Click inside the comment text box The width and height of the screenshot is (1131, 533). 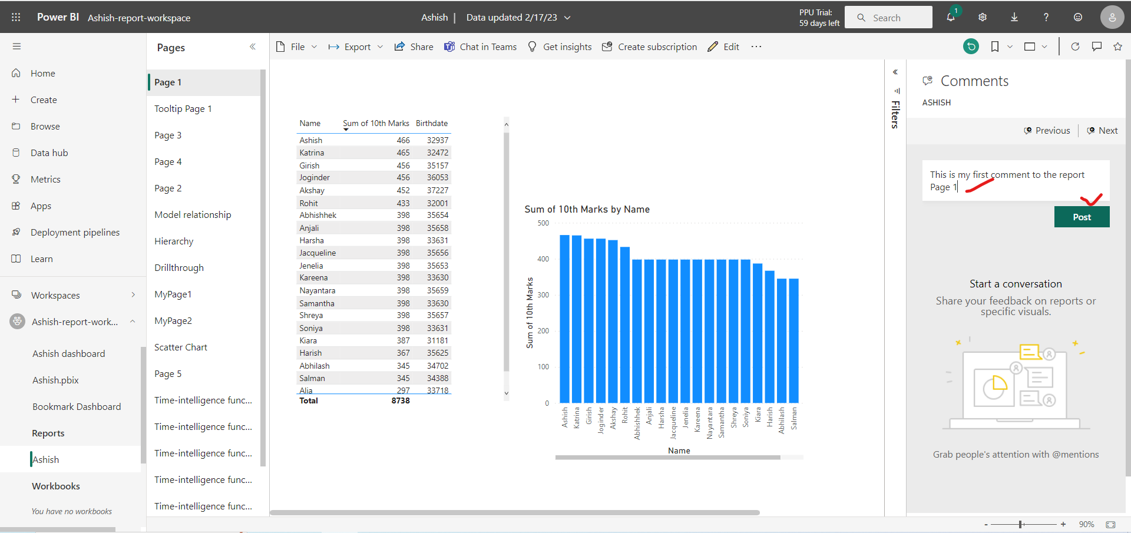coord(1014,181)
